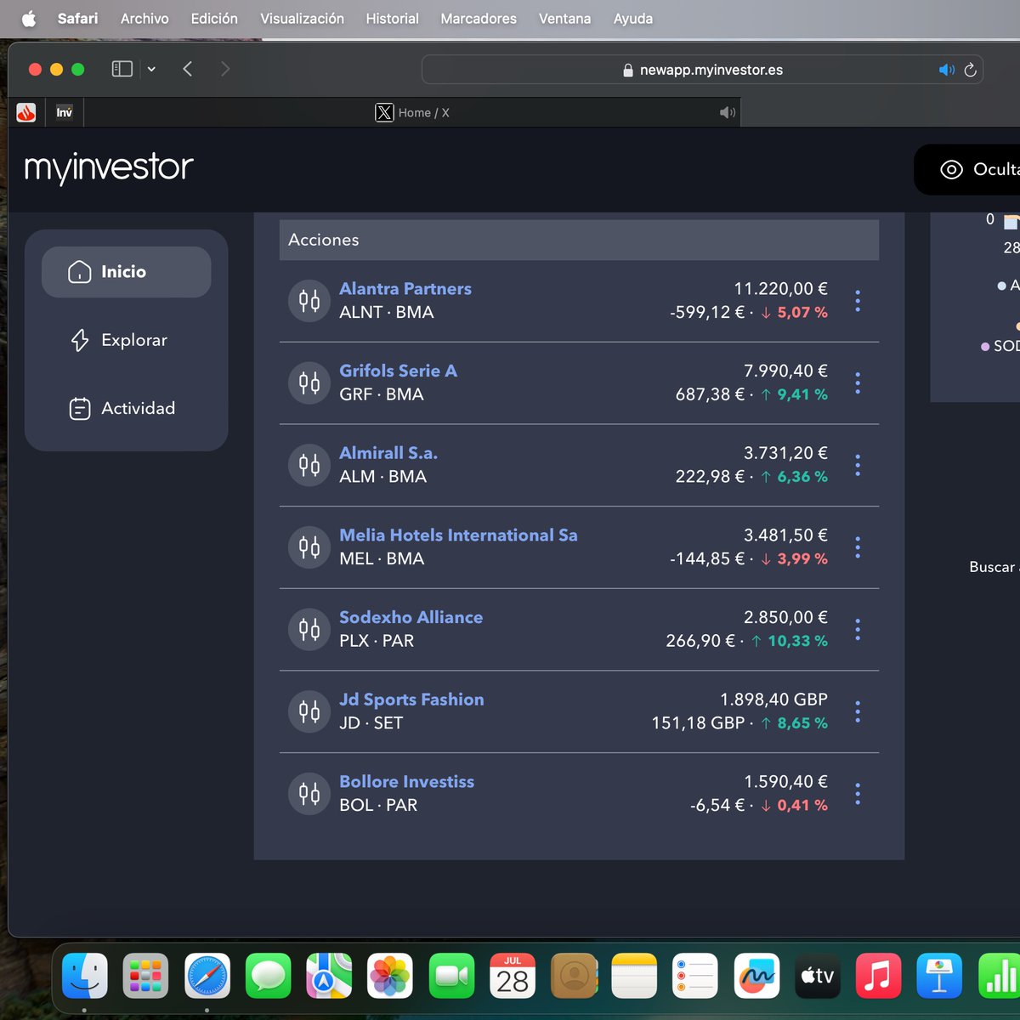
Task: Click candlestick icon for Jd Sports Fashion
Action: coord(309,711)
